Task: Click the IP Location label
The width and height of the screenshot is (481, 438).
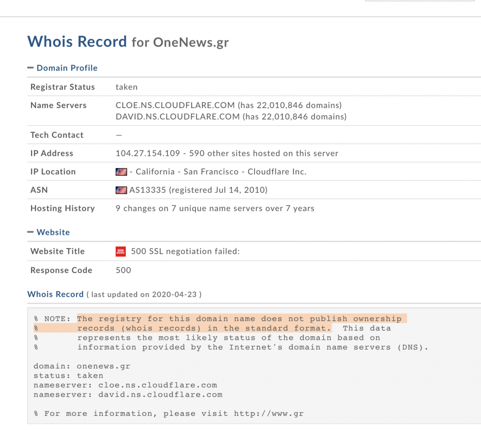Action: click(53, 172)
